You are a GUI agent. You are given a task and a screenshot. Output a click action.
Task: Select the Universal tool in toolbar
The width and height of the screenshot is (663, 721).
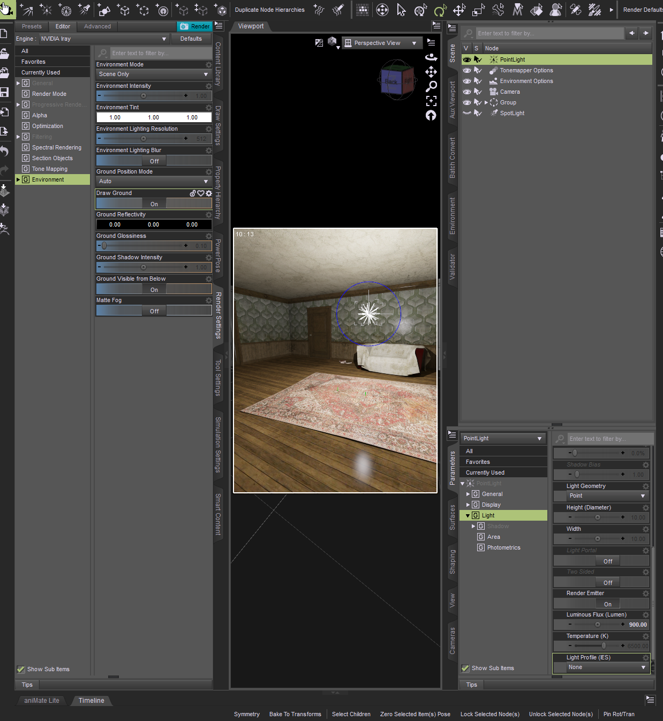(420, 10)
